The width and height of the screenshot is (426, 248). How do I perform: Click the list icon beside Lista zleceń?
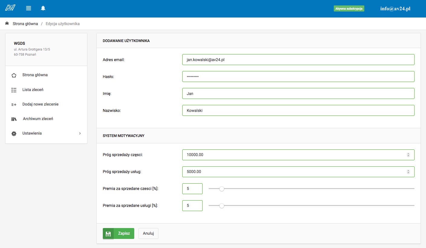[14, 90]
